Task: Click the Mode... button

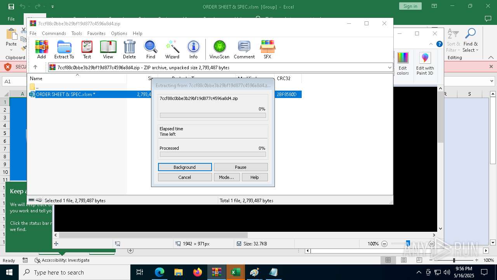Action: tap(226, 177)
